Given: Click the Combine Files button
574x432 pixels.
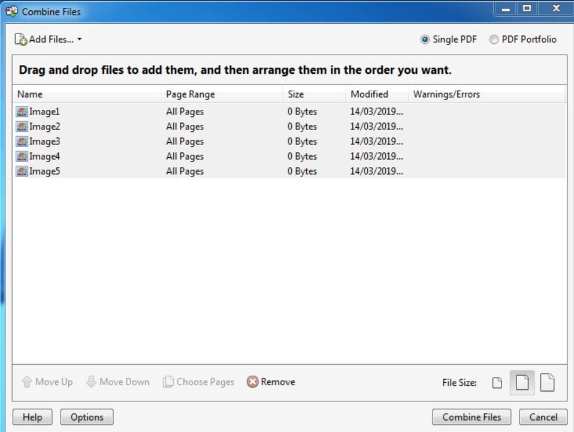Looking at the screenshot, I should (x=471, y=416).
